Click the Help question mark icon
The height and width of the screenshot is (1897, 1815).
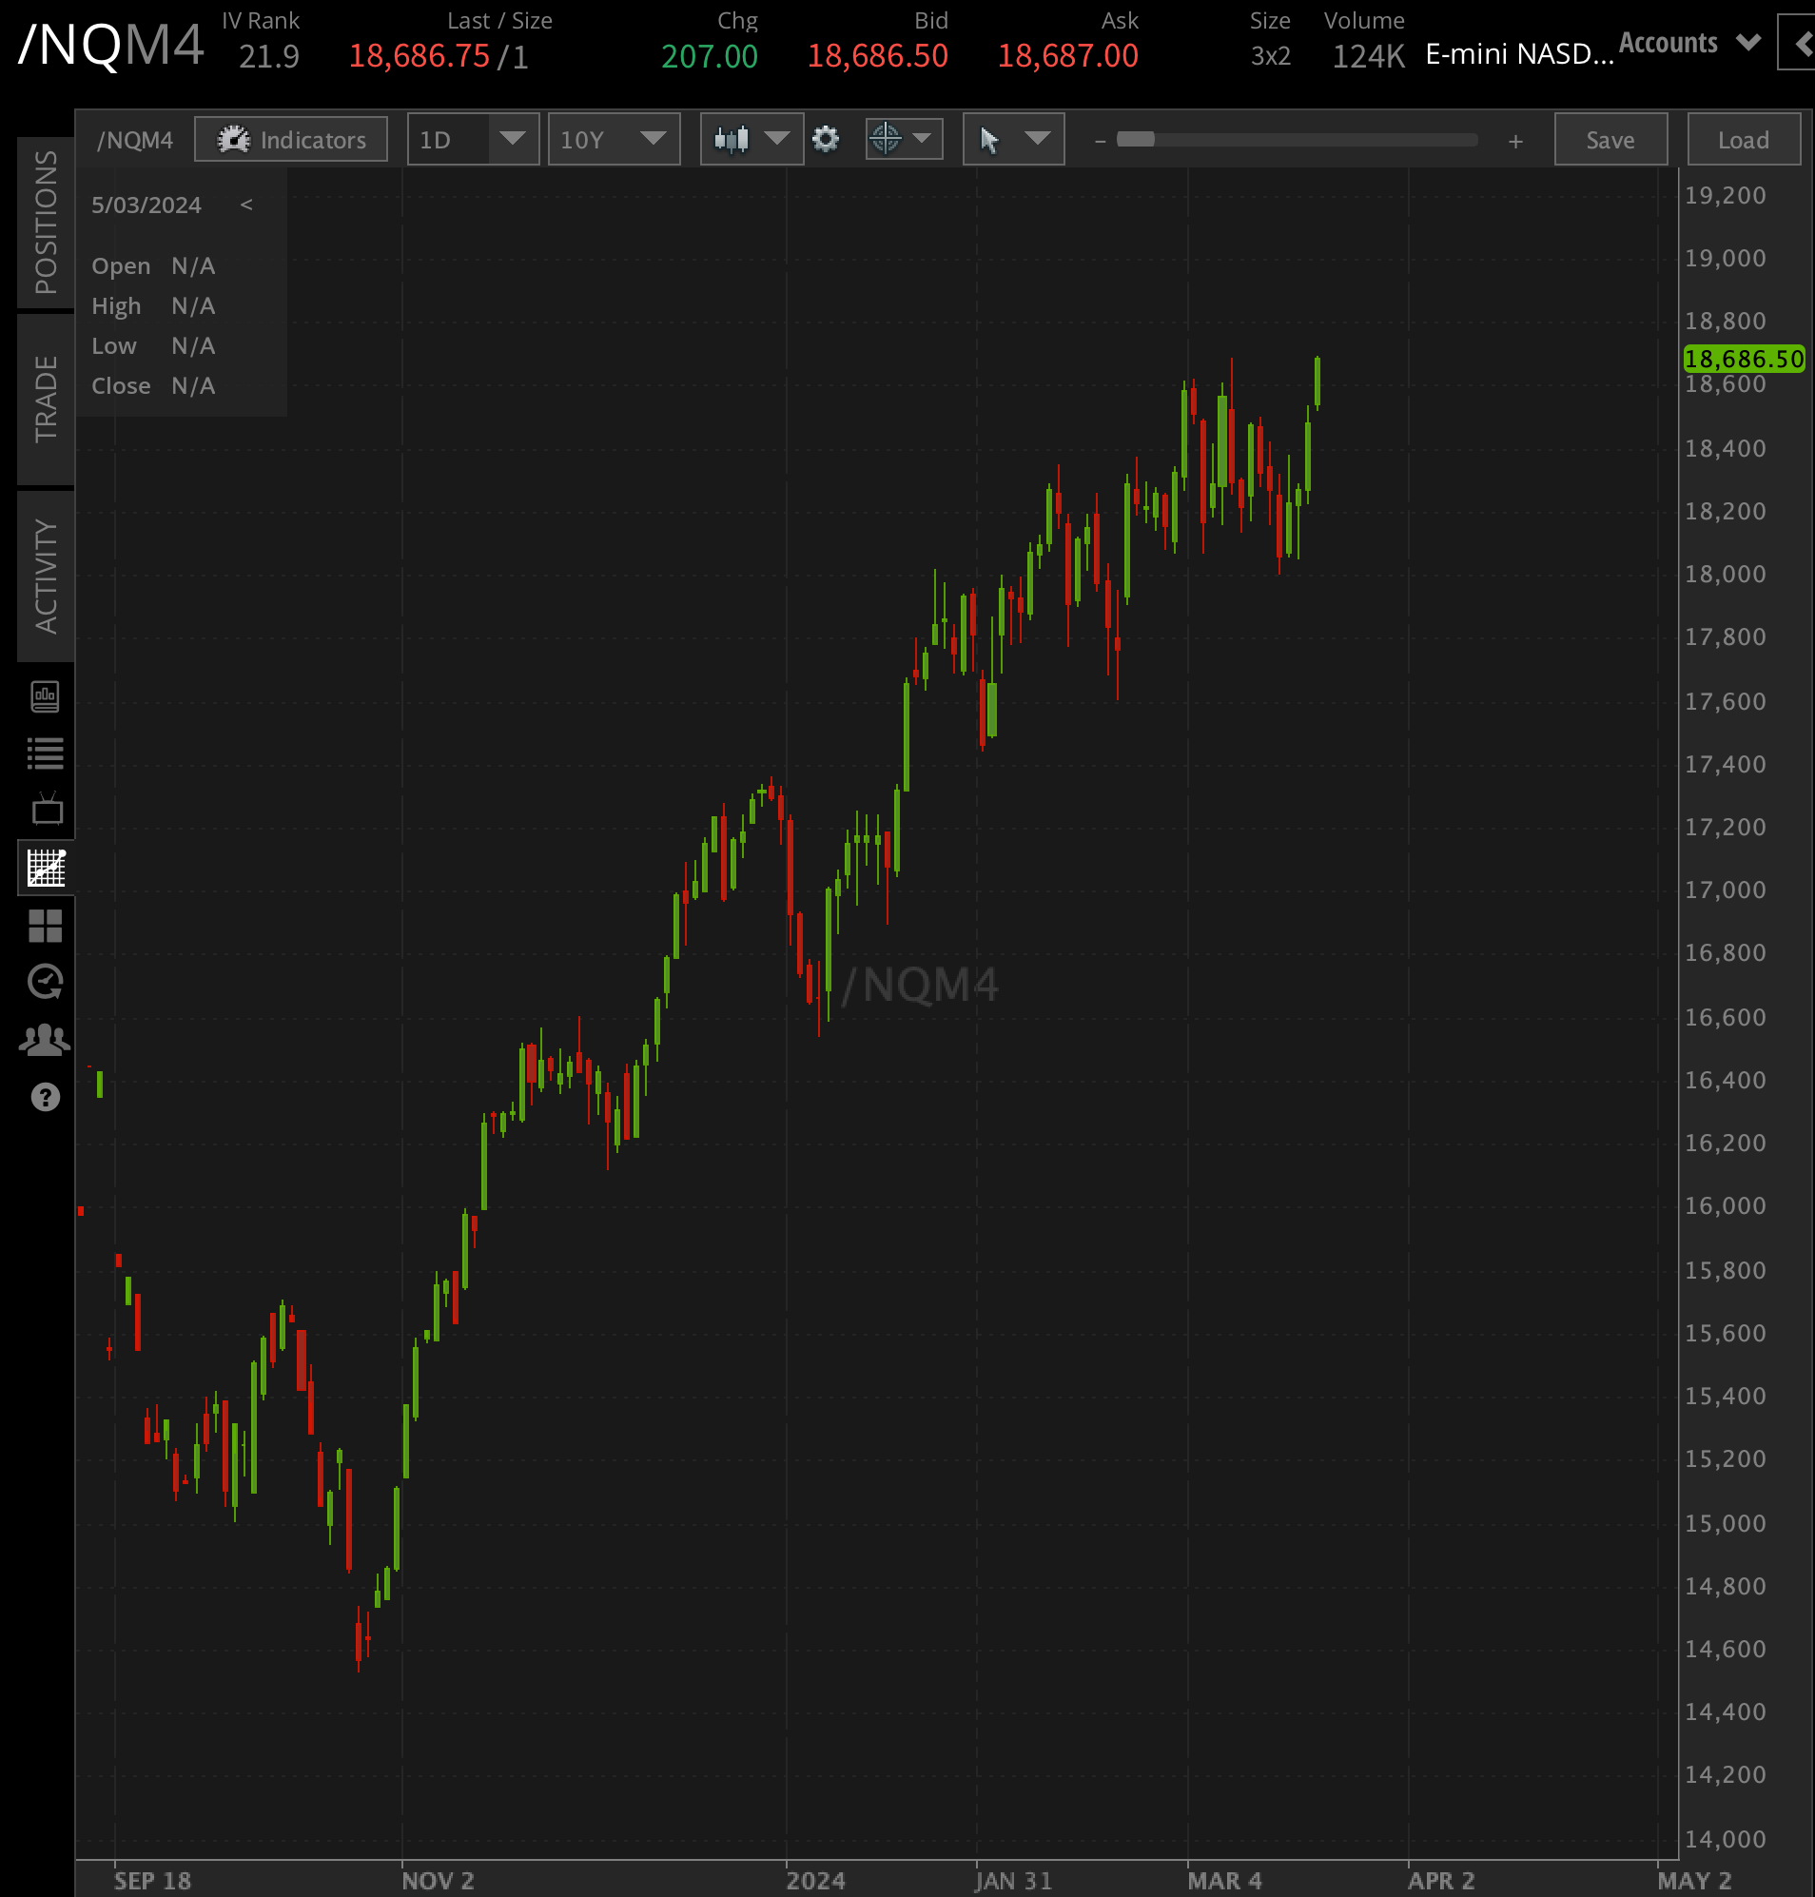[x=46, y=1097]
